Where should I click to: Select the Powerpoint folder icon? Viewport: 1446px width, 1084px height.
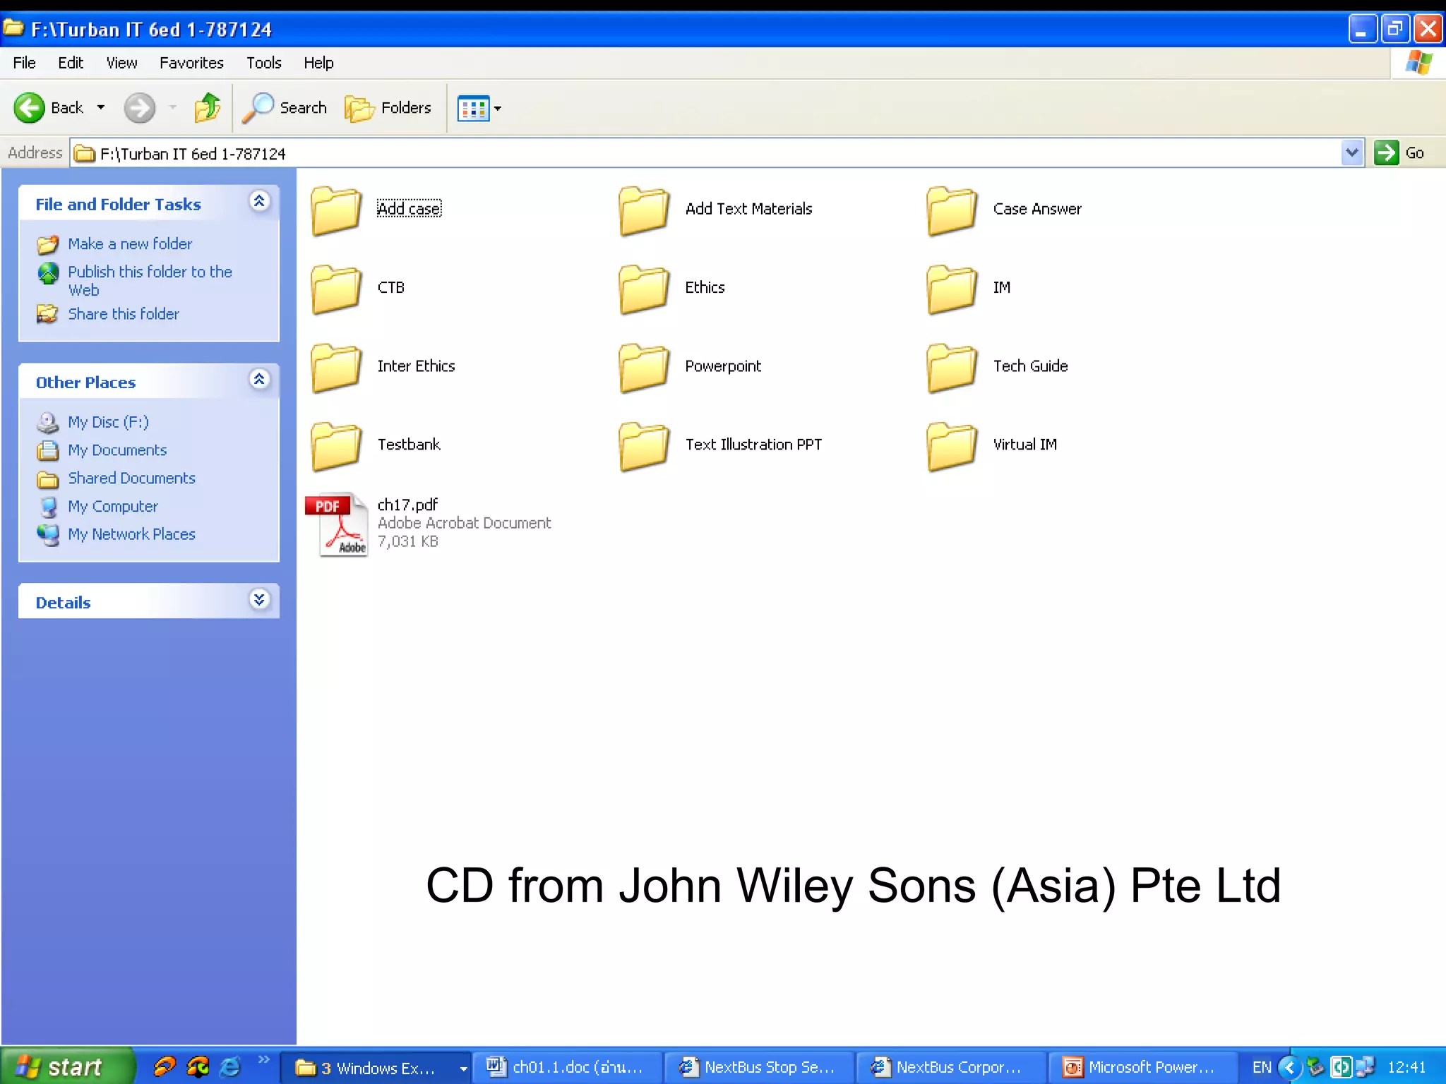point(644,368)
